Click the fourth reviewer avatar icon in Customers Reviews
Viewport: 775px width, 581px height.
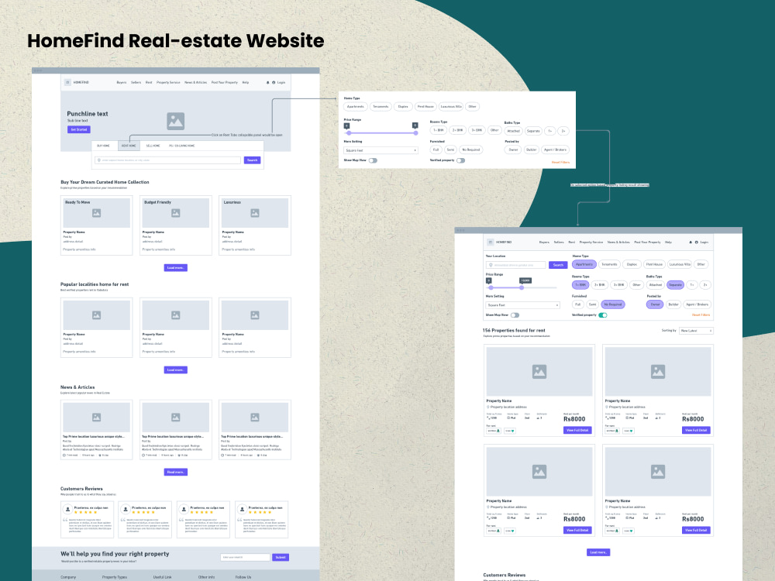pyautogui.click(x=242, y=509)
